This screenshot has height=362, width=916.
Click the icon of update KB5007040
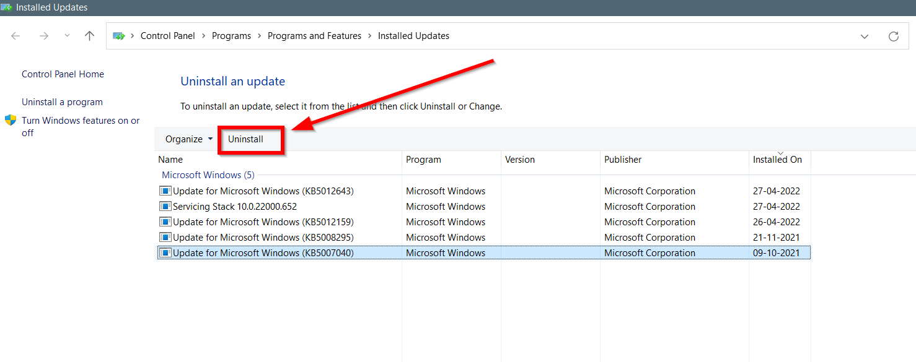point(165,253)
